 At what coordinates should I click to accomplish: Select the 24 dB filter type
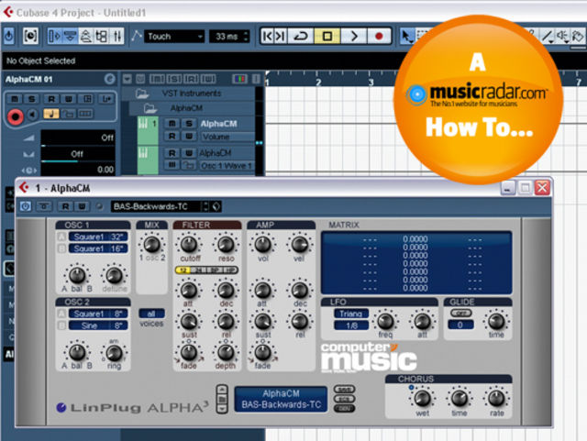(199, 270)
